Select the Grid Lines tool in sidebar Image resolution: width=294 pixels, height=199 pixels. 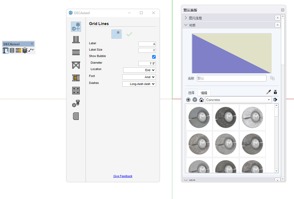coord(76,27)
